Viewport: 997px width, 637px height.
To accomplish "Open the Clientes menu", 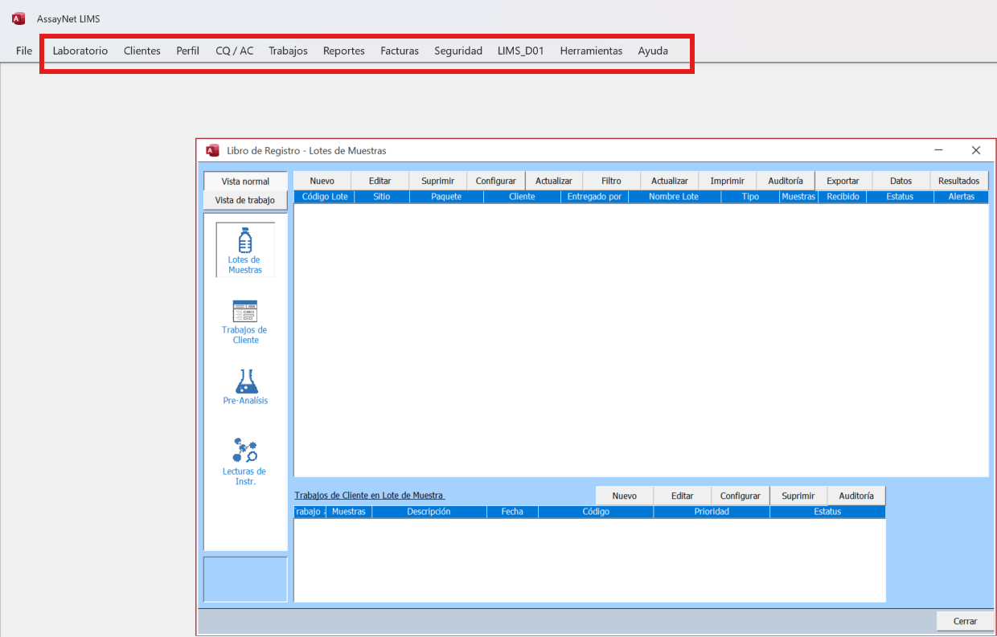I will [x=142, y=51].
